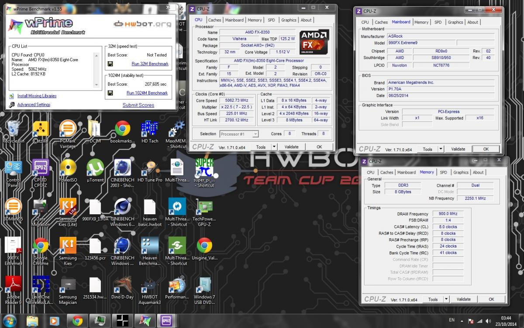Select the Dino D-Day desktop shortcut
The image size is (524, 328).
coord(122,288)
